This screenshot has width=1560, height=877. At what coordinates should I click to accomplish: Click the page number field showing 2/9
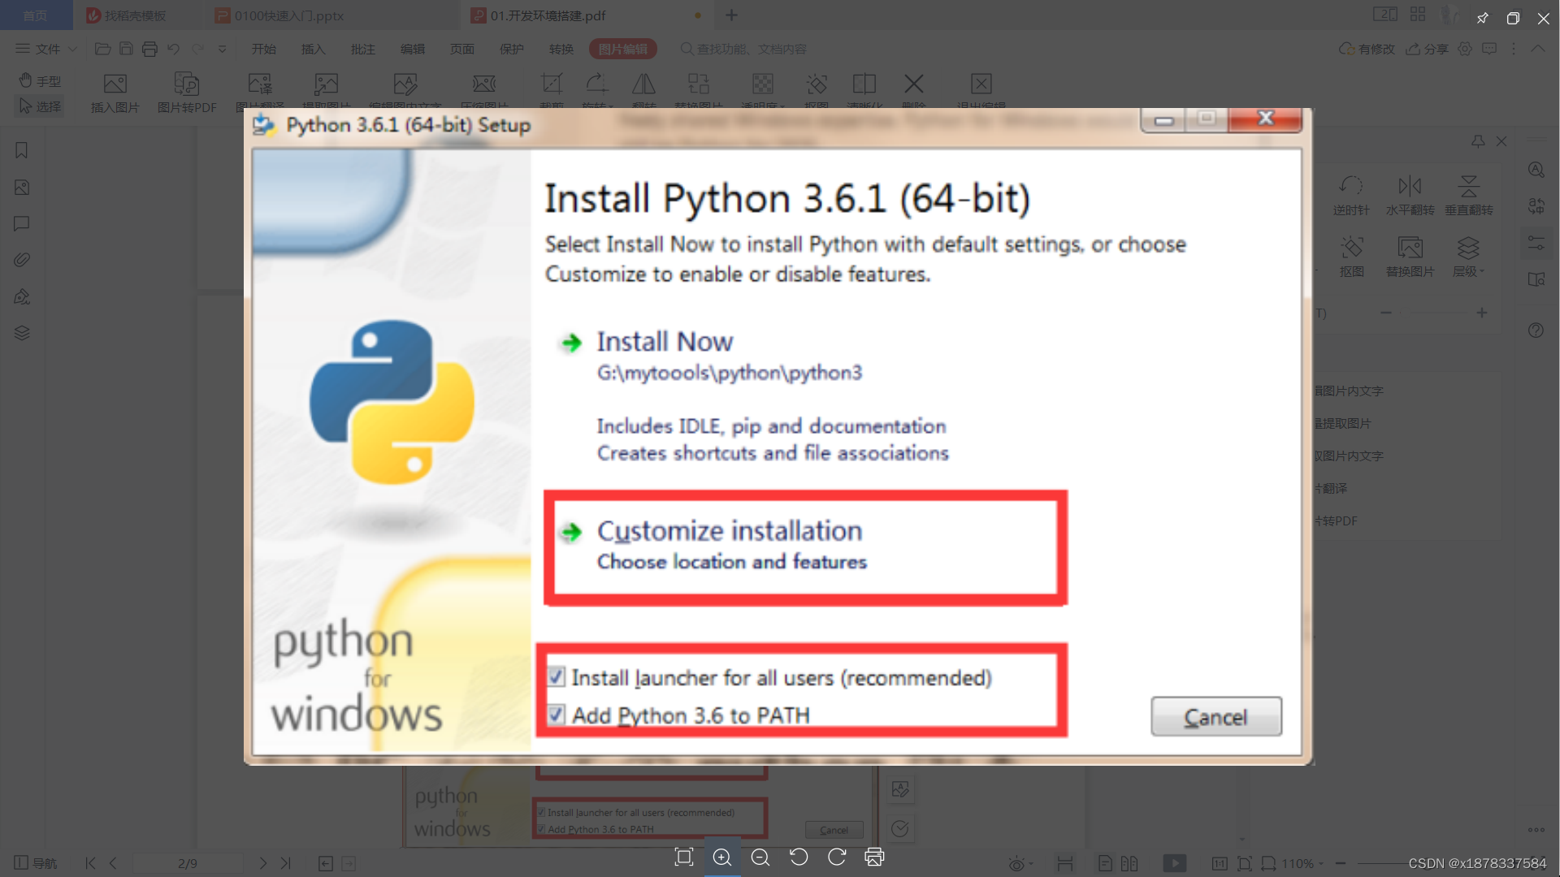188,863
